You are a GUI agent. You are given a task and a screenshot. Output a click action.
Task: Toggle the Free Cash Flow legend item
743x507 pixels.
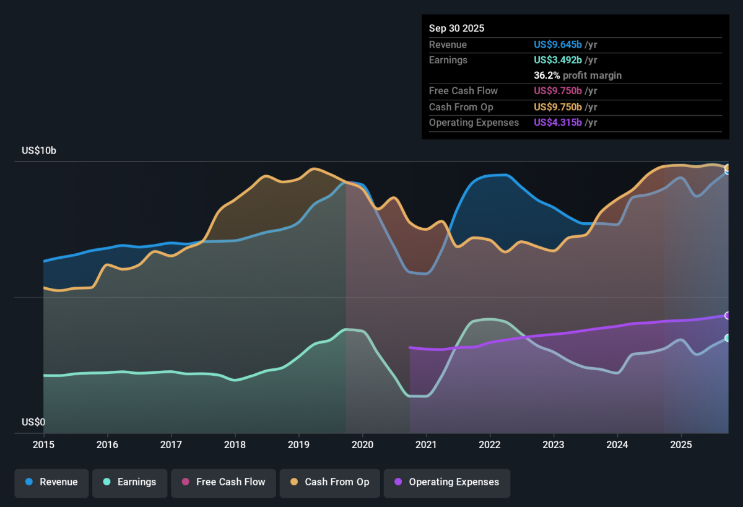[223, 482]
